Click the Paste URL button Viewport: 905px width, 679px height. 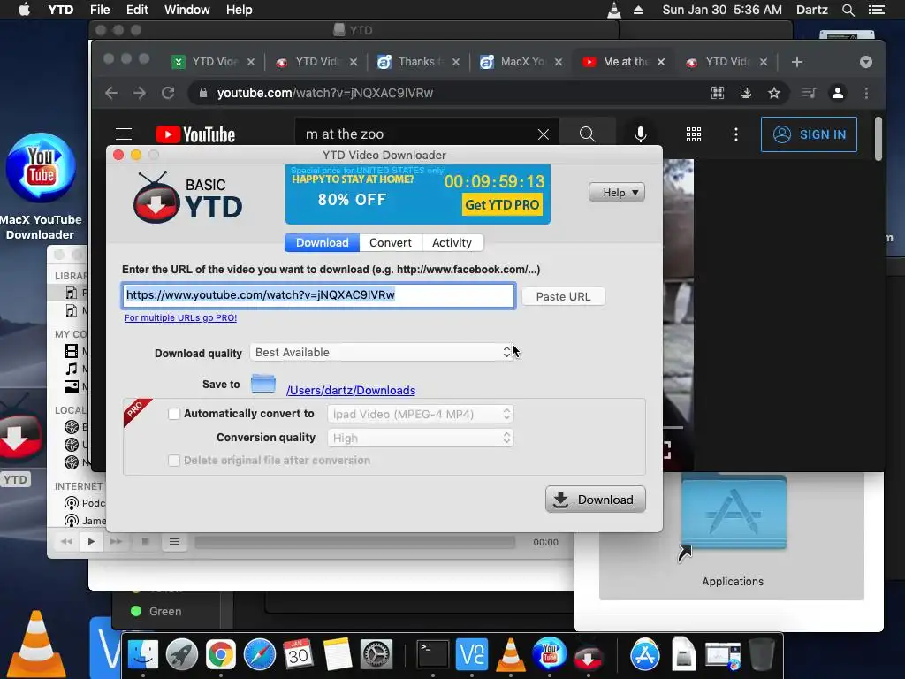click(x=563, y=296)
